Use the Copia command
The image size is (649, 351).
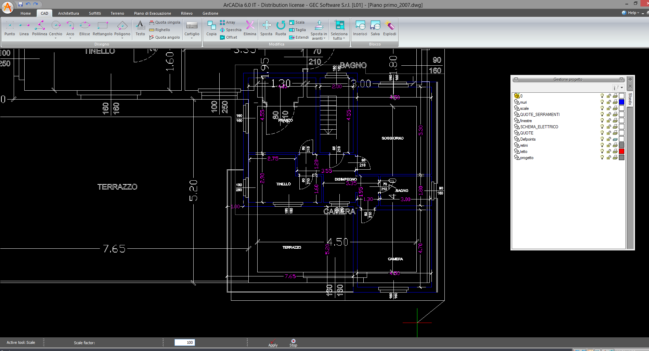(x=211, y=28)
